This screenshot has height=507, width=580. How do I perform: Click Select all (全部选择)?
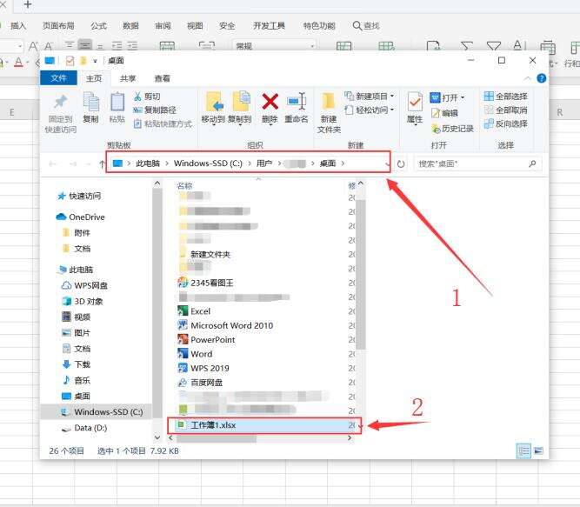[x=505, y=97]
